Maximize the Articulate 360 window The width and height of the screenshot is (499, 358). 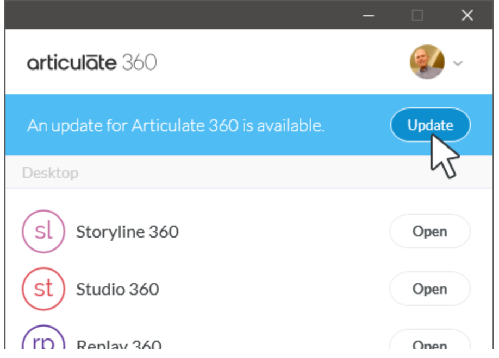point(417,15)
